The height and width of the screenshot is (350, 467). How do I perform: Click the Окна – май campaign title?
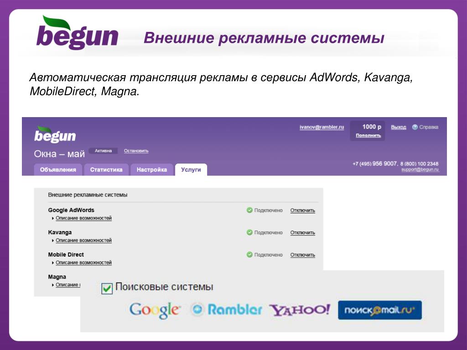(59, 154)
